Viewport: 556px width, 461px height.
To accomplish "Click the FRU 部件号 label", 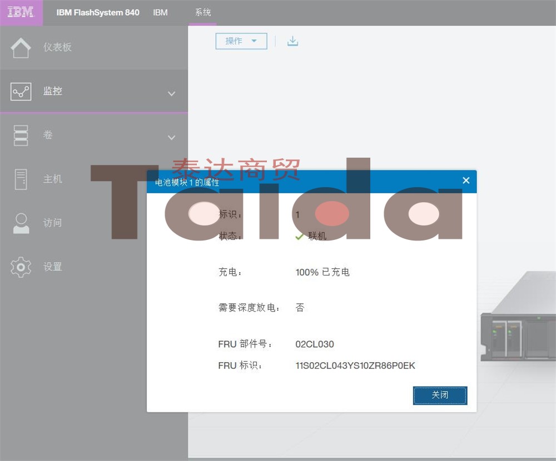I will click(245, 344).
